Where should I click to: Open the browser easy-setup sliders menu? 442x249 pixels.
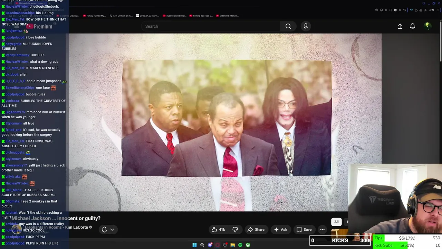pyautogui.click(x=438, y=10)
